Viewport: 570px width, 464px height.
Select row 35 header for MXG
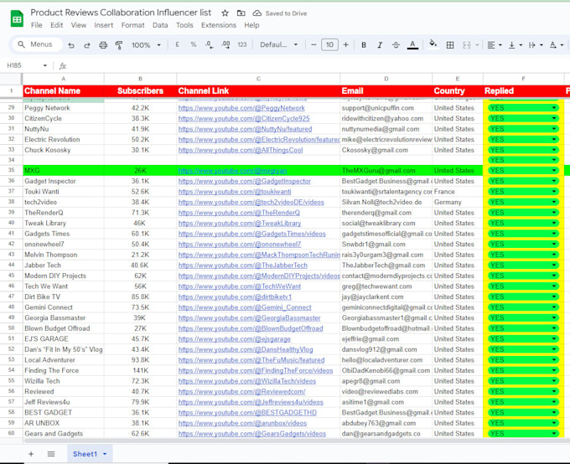pyautogui.click(x=11, y=170)
